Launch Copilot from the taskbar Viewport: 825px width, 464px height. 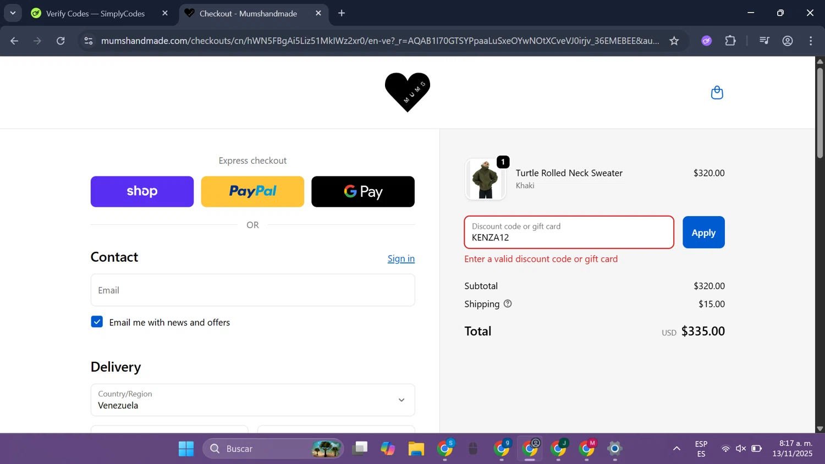[388, 449]
